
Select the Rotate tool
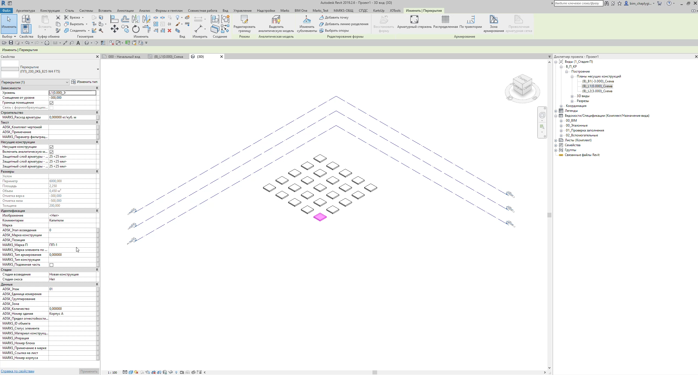pyautogui.click(x=136, y=29)
